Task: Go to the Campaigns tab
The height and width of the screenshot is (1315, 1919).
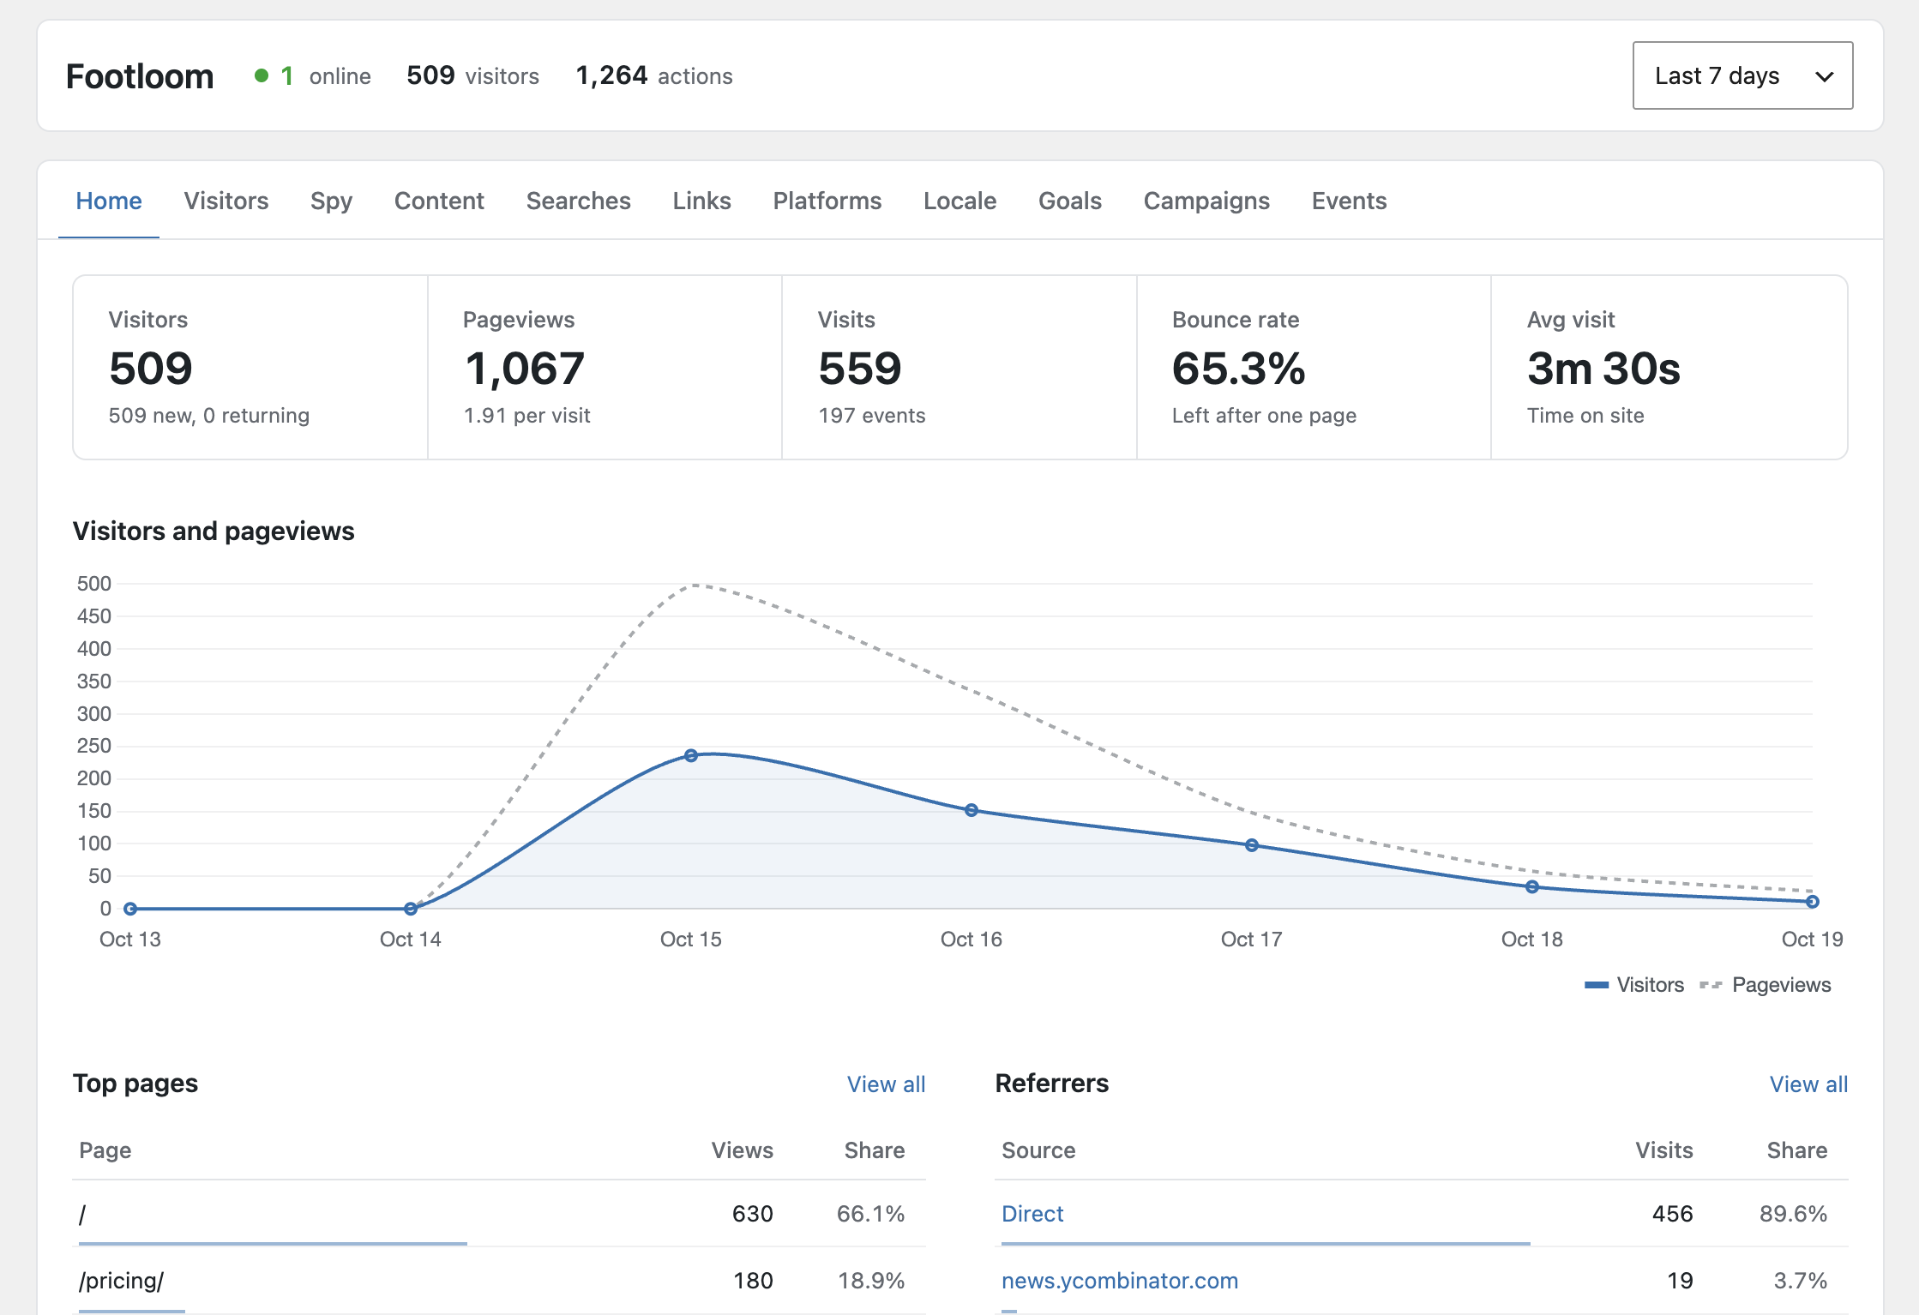Action: pyautogui.click(x=1206, y=201)
